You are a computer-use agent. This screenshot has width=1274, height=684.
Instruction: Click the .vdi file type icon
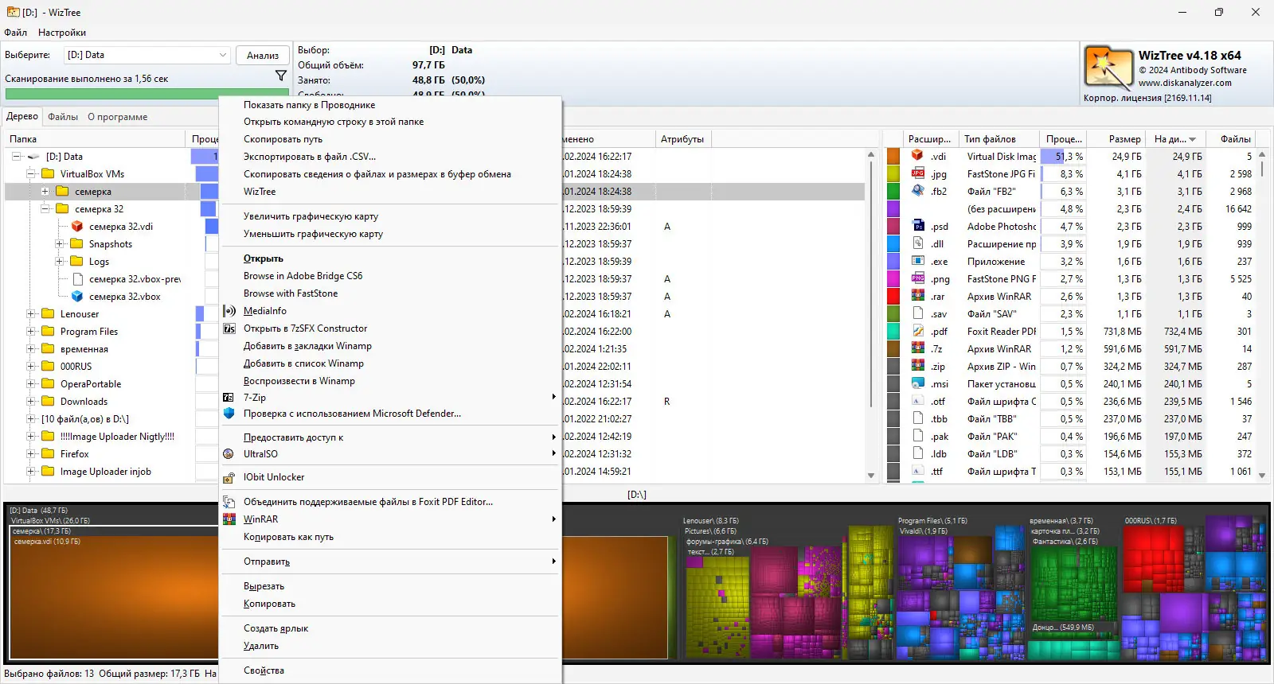tap(918, 157)
